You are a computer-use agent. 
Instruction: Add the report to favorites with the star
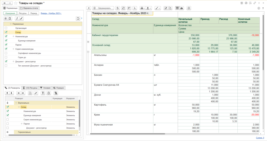16,3
